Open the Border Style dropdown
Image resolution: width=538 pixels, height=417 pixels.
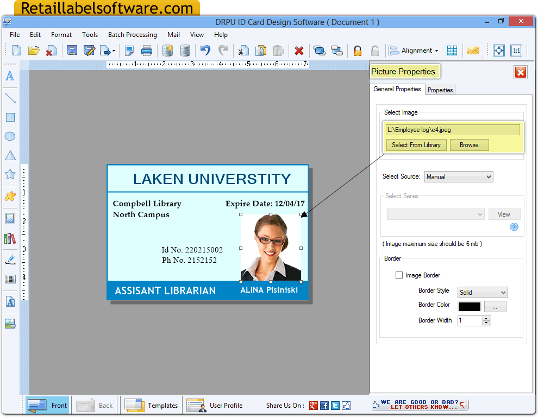click(483, 292)
